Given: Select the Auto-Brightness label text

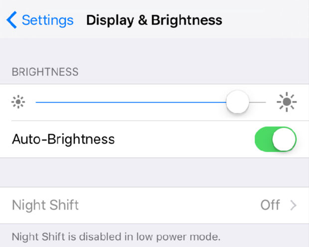Looking at the screenshot, I should [x=63, y=139].
